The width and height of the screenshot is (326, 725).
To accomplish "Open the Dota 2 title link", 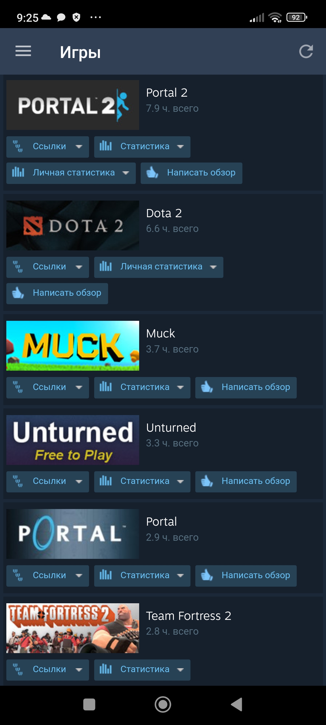I will [x=164, y=213].
